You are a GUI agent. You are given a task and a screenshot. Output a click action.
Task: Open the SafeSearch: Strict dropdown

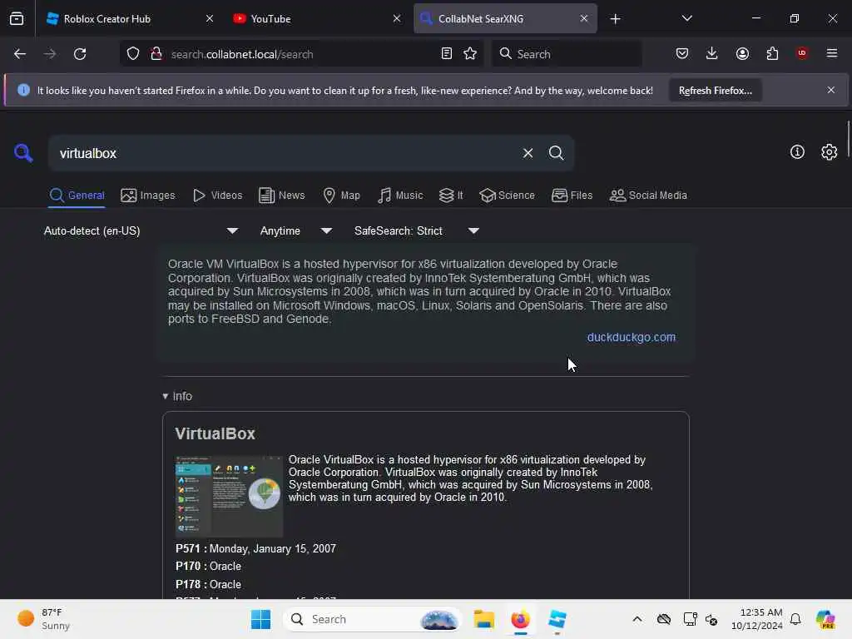pos(416,231)
